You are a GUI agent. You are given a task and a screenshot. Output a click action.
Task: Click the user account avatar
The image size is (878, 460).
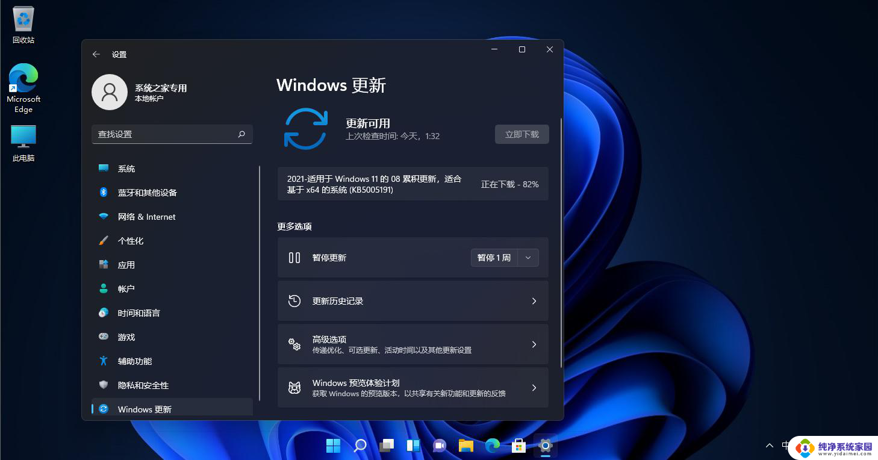click(110, 92)
